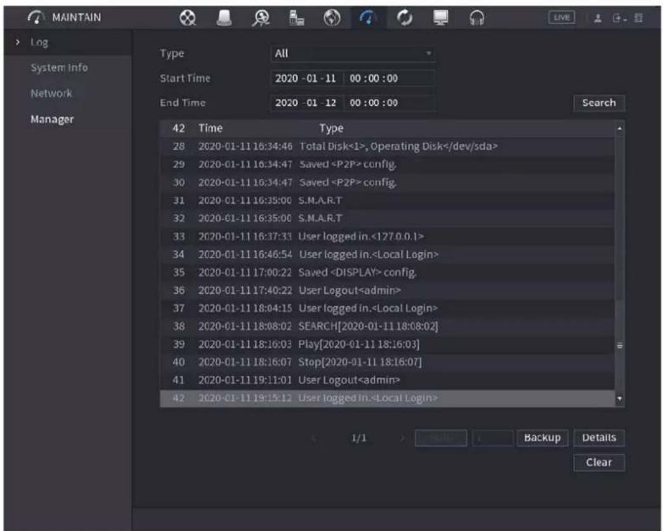Select log row 30 Saved P2P config
The image size is (663, 531).
tap(387, 182)
